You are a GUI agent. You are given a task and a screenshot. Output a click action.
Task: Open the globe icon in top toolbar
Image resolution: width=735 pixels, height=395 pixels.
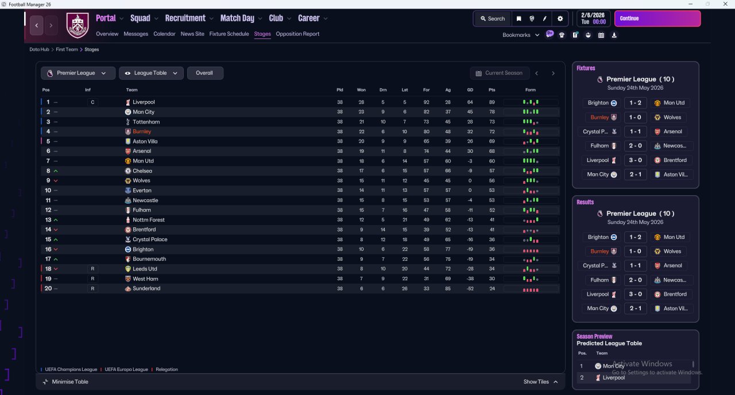coord(532,18)
